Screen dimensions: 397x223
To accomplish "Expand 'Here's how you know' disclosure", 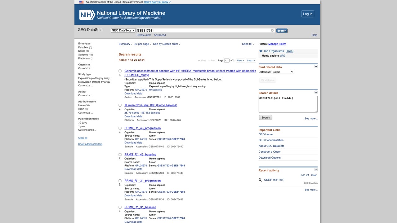I will click(x=157, y=2).
